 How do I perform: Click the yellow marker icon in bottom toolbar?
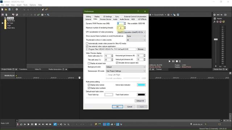pos(96,124)
